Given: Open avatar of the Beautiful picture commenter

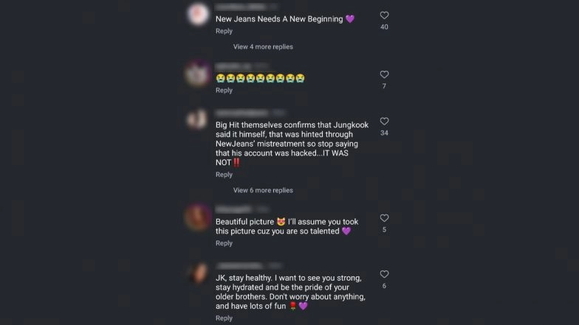Looking at the screenshot, I should 198,217.
